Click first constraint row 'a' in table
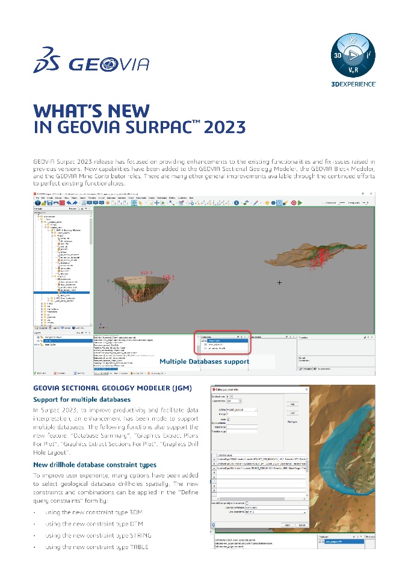408x578 pixels. click(260, 459)
